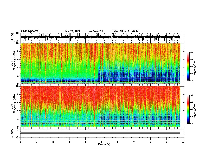The width and height of the screenshot is (206, 159).
Task: Click the "10" tick on the Time axis
Action: tap(183, 142)
